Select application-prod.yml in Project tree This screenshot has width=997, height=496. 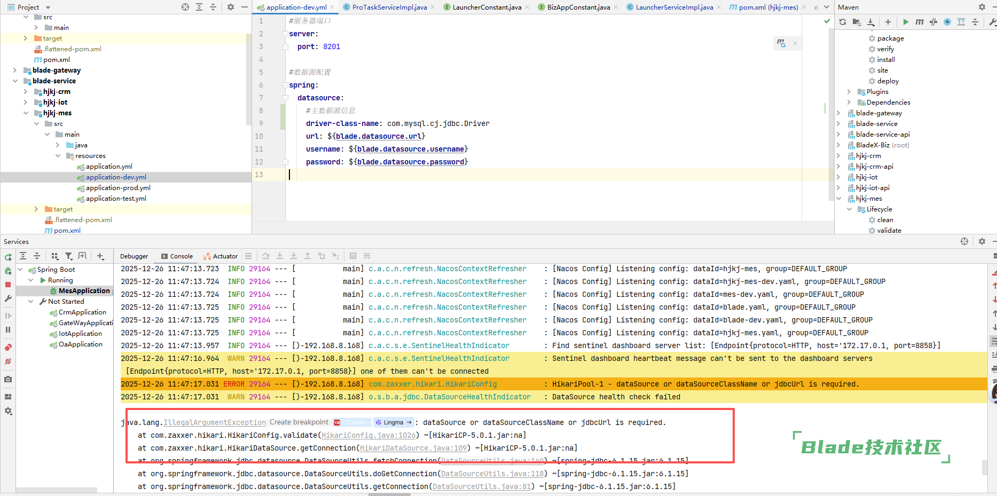tap(118, 188)
